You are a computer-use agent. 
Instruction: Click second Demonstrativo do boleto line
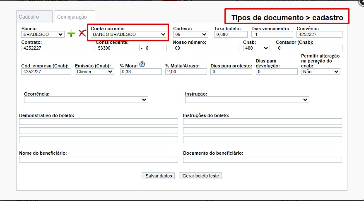[99, 131]
